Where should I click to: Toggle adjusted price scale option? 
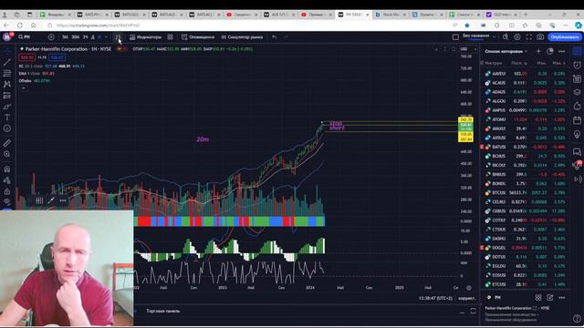coord(467,298)
